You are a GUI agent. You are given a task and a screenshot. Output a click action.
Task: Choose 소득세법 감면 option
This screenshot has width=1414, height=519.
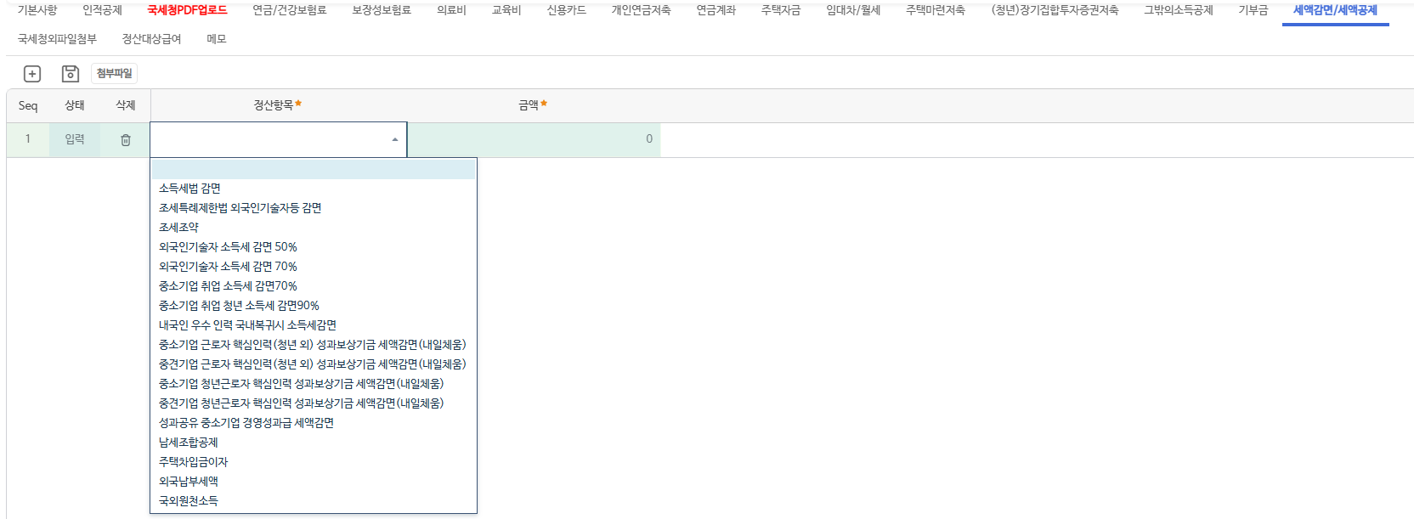coord(314,189)
